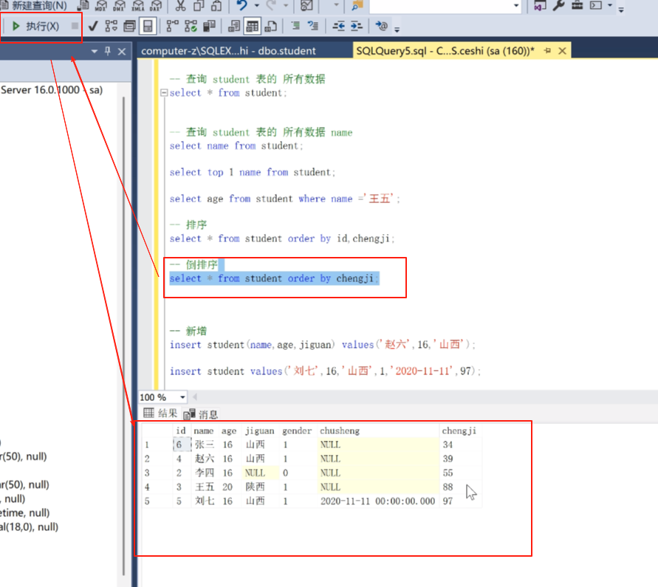Open the 100 % zoom dropdown
Screen dimensions: 658x587
pos(182,397)
